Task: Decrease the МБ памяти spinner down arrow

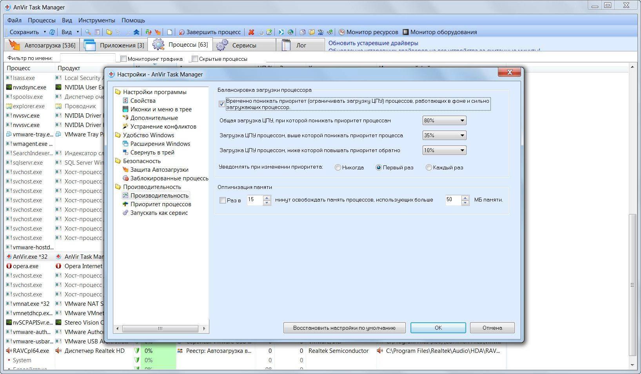Action: point(465,203)
